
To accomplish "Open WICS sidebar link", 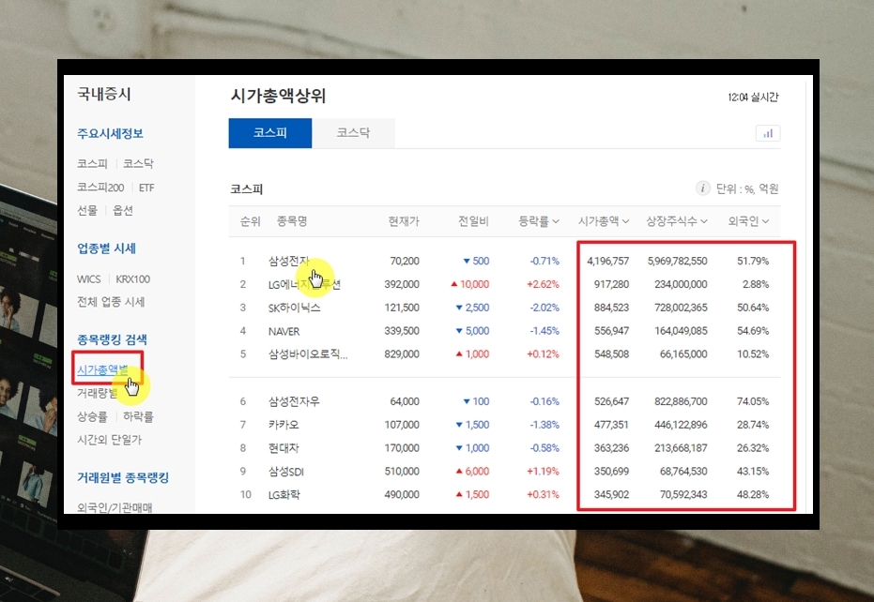I will coord(88,279).
